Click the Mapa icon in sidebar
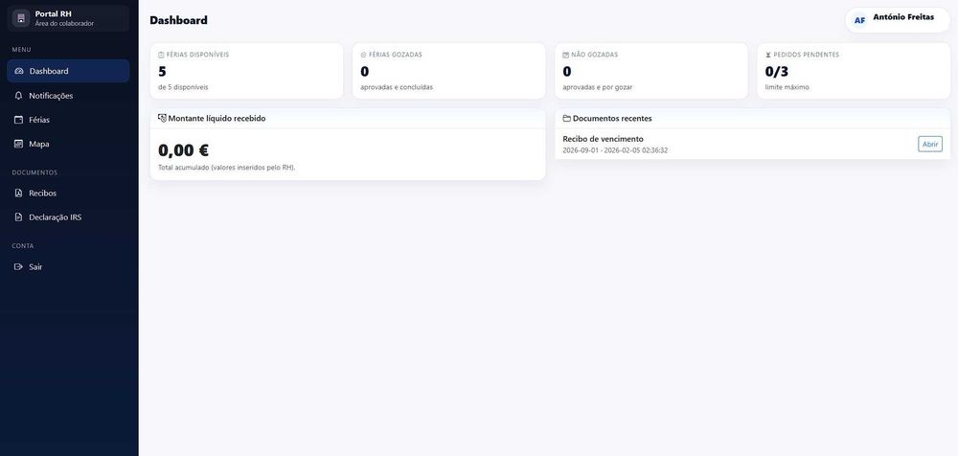Screen dimensions: 958x456 [x=18, y=144]
